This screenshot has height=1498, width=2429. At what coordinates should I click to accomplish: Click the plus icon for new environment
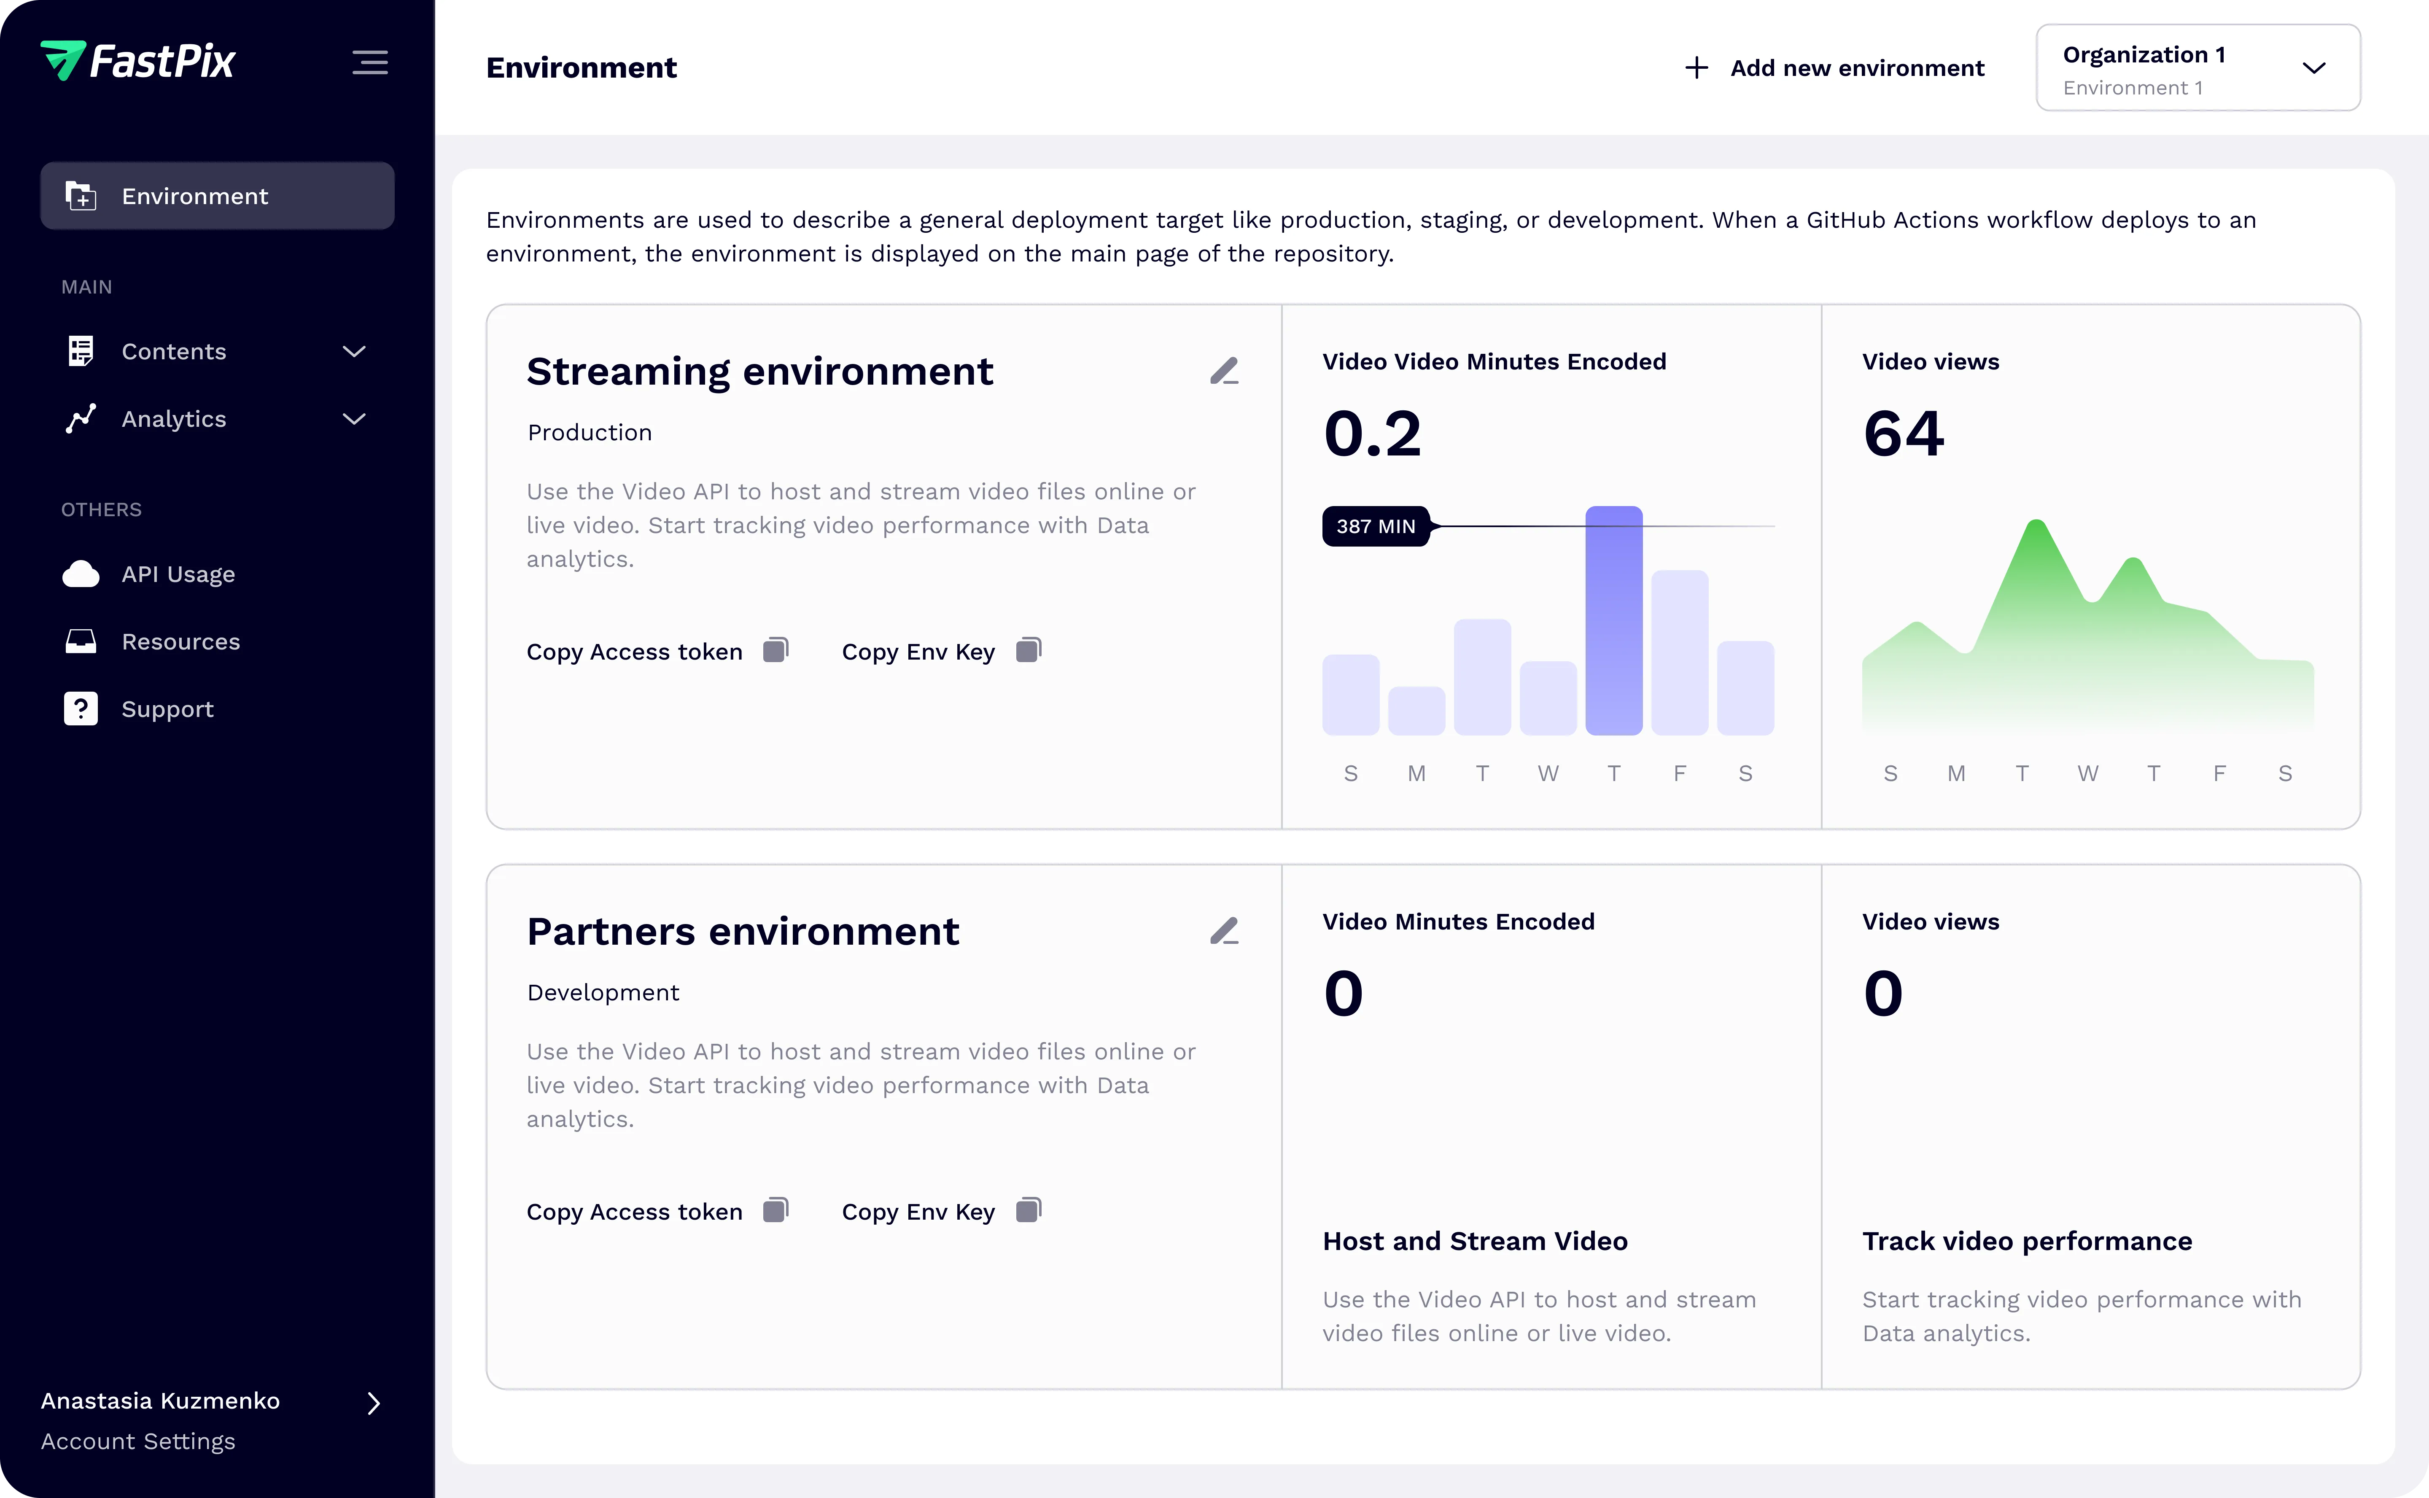point(1696,68)
